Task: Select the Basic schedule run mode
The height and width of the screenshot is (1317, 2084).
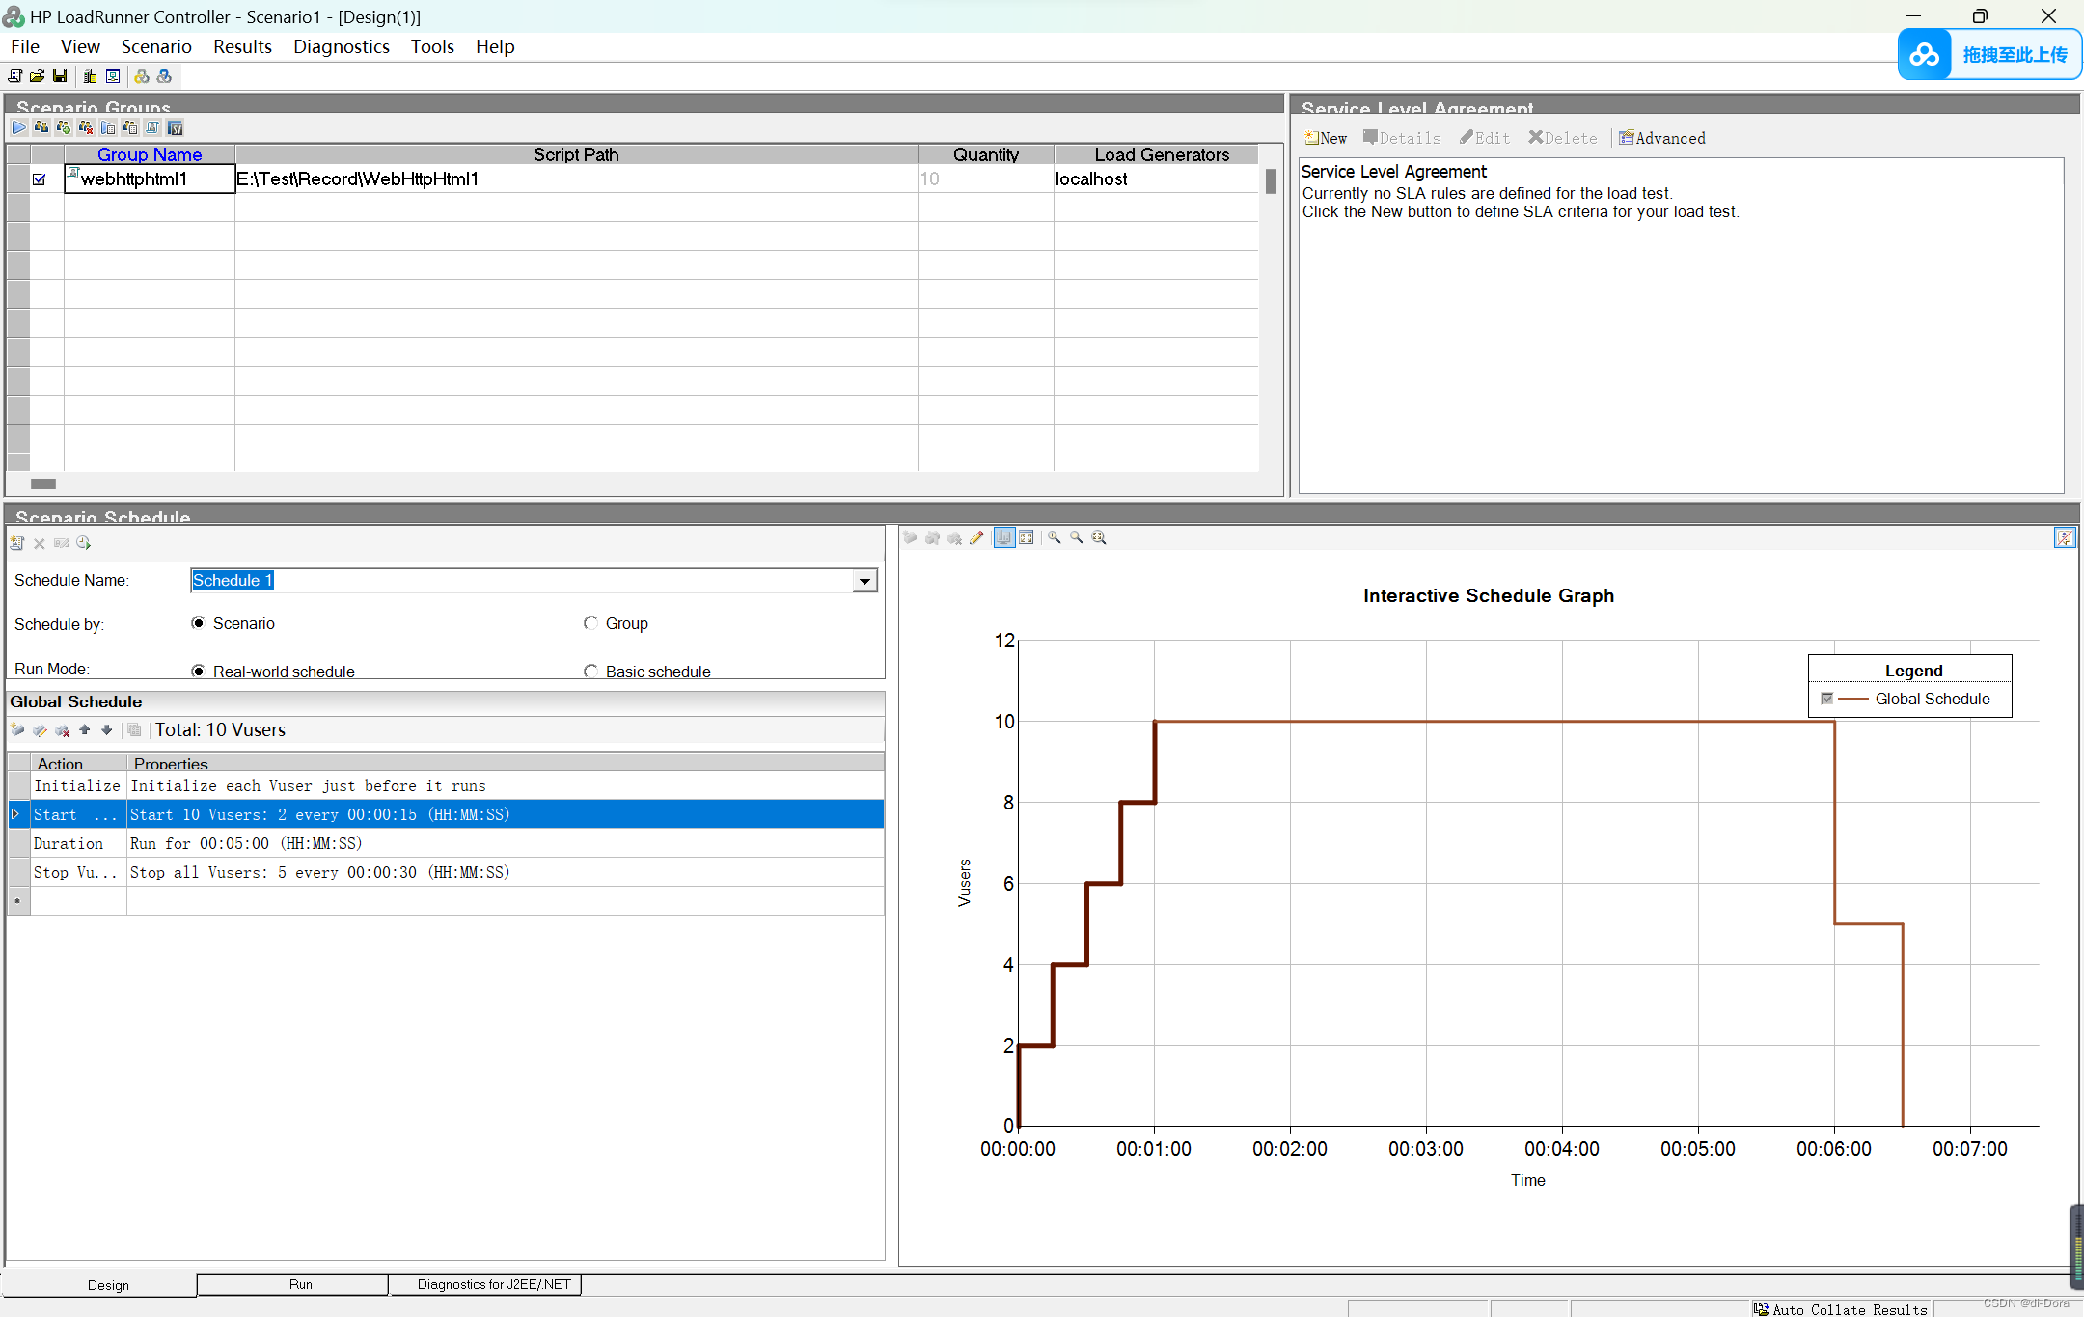Action: tap(590, 671)
